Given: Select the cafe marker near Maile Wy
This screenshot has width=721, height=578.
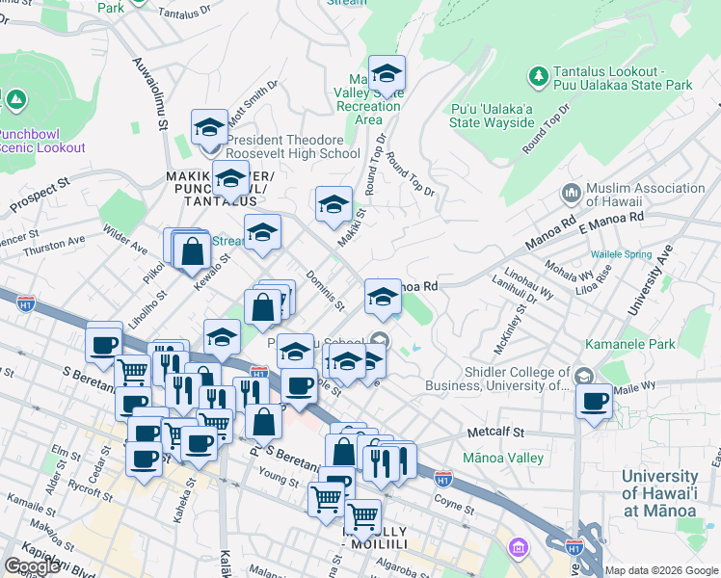Looking at the screenshot, I should coord(594,403).
